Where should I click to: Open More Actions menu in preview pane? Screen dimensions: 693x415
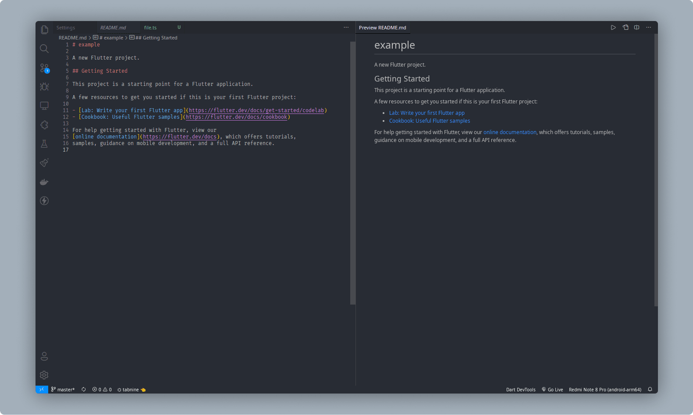click(648, 27)
